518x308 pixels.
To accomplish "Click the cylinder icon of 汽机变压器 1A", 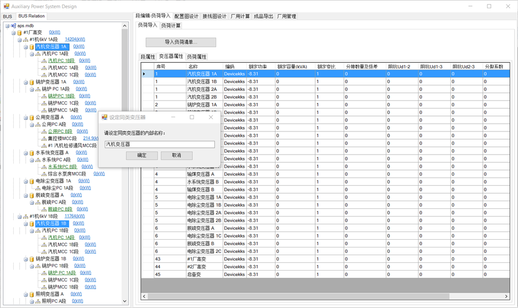I will point(32,47).
